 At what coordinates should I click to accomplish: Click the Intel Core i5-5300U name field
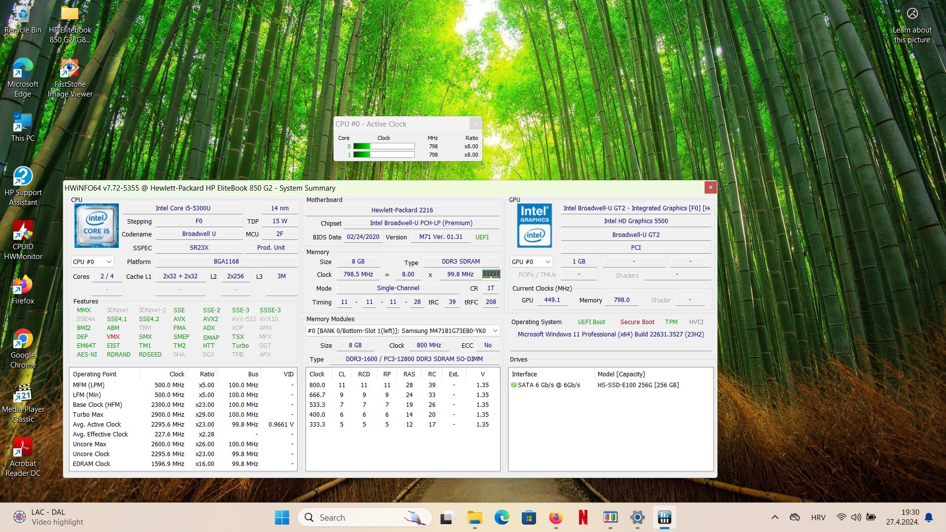coord(183,208)
